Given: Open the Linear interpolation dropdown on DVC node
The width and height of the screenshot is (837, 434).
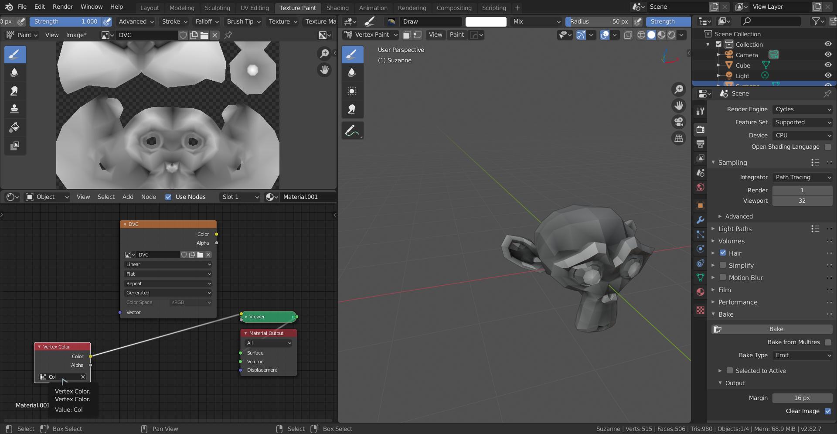Looking at the screenshot, I should (x=168, y=264).
